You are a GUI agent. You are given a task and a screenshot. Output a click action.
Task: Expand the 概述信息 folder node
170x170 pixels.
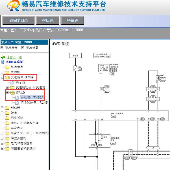[2, 67]
